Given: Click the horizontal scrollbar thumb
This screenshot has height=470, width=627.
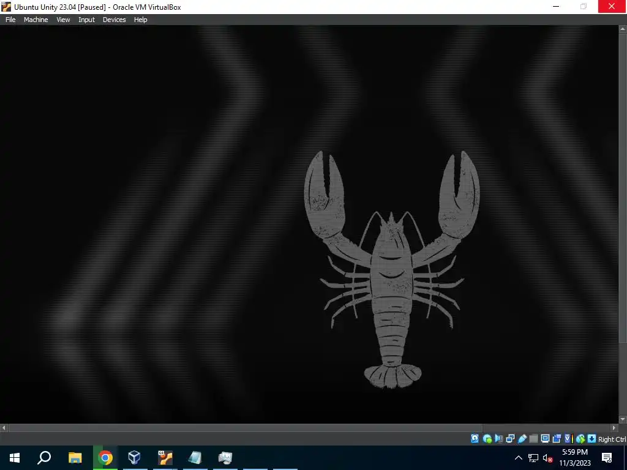Looking at the screenshot, I should pyautogui.click(x=246, y=428).
